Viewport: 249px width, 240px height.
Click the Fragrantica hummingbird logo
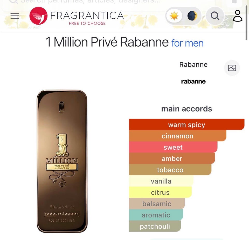[38, 16]
